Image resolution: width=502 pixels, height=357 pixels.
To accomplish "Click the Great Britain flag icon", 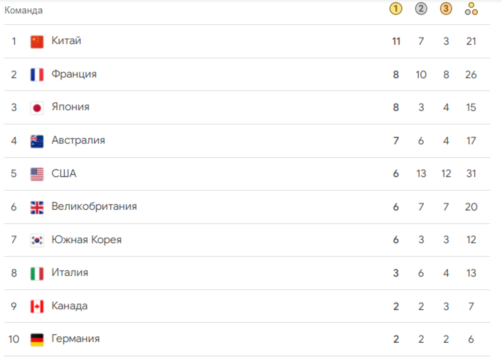I will point(37,207).
